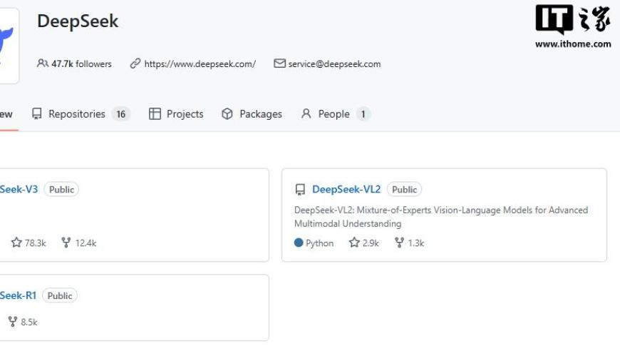620x351 pixels.
Task: View DeepSeek-VL2 forks 1.3k
Action: point(416,243)
